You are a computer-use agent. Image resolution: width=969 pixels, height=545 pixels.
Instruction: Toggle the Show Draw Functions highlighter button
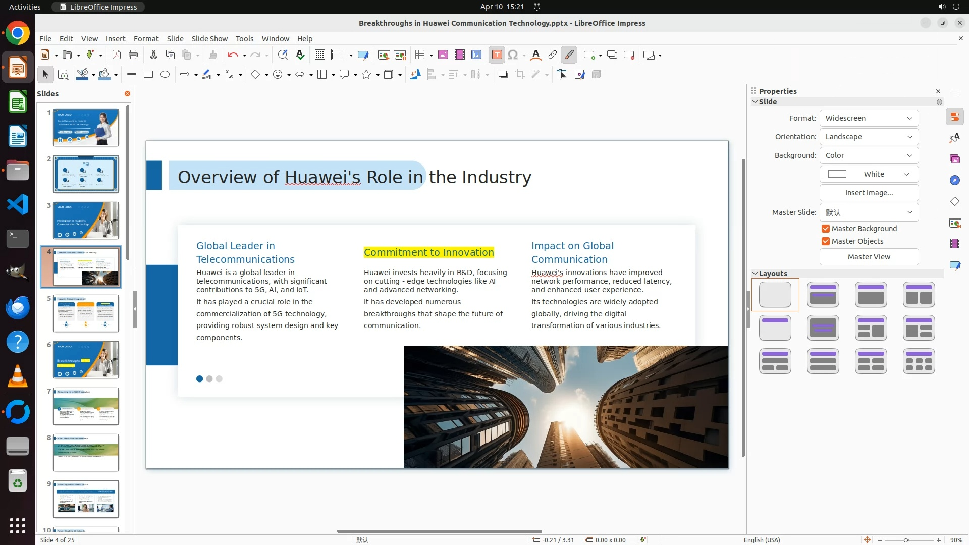(569, 55)
